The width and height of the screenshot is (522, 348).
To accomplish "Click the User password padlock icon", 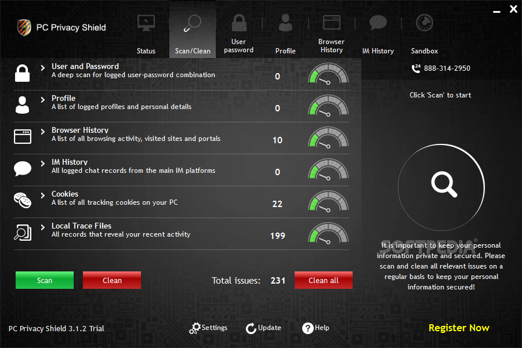I will [x=239, y=23].
